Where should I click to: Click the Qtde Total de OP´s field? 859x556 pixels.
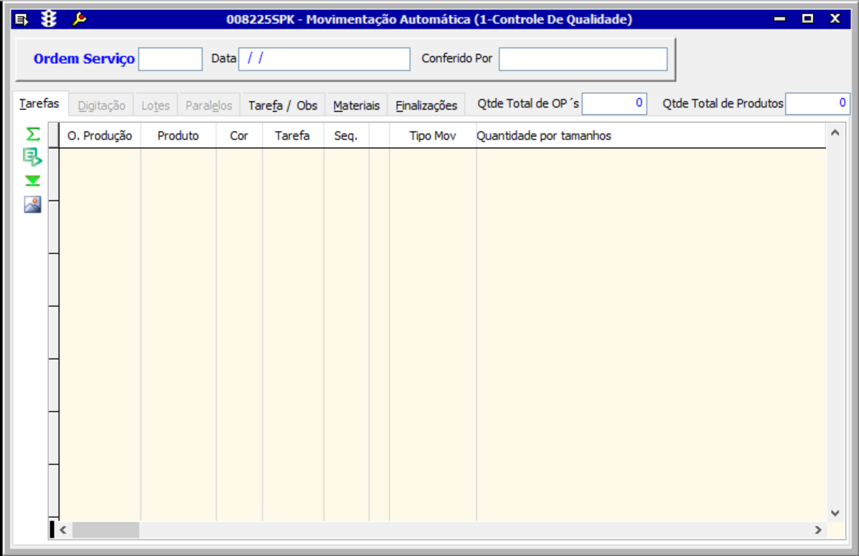point(614,103)
